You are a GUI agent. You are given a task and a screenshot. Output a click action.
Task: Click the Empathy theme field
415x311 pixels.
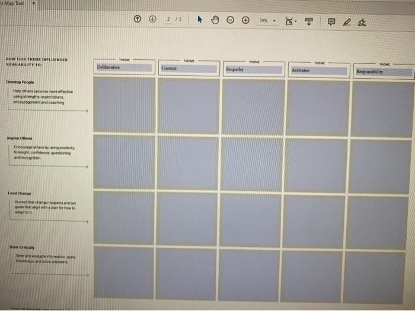[254, 69]
